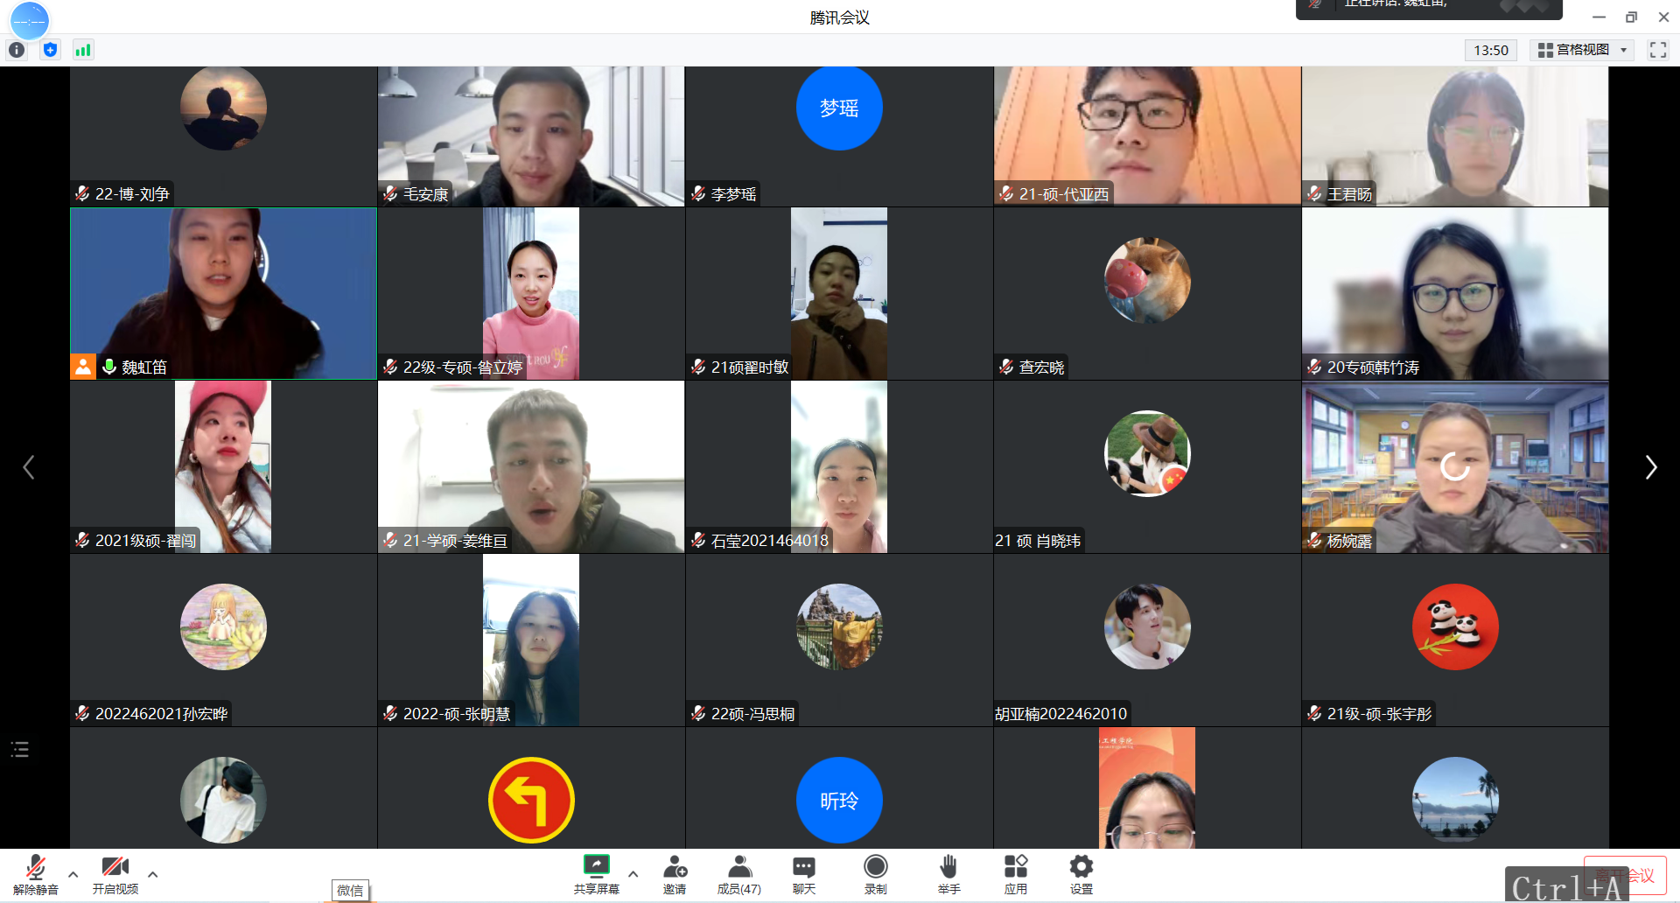Click the blue security shield icon

50,50
